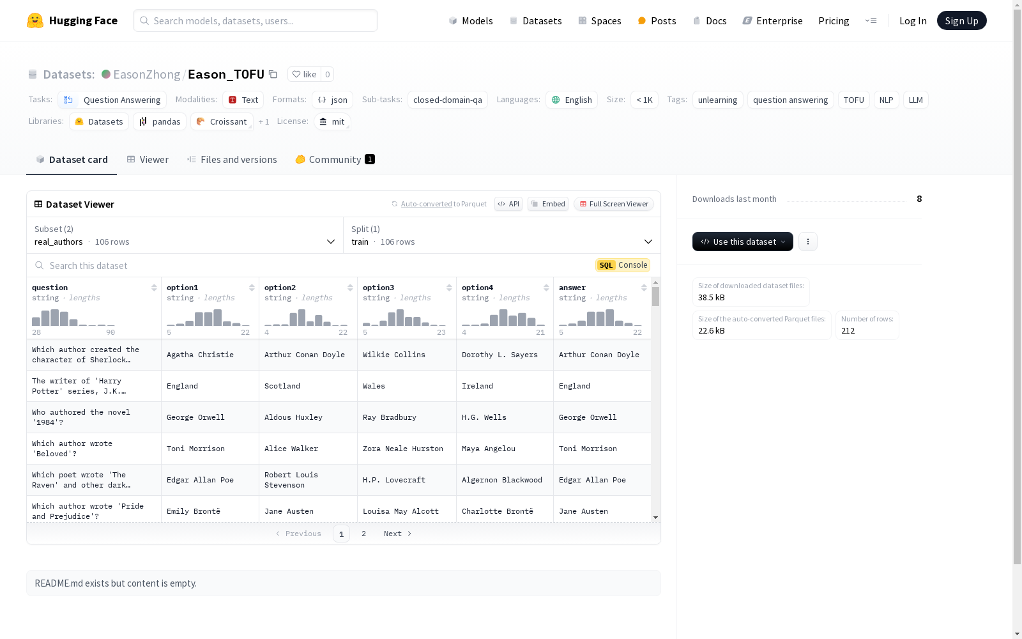
Task: Open the Datasets library tag
Action: 99,121
